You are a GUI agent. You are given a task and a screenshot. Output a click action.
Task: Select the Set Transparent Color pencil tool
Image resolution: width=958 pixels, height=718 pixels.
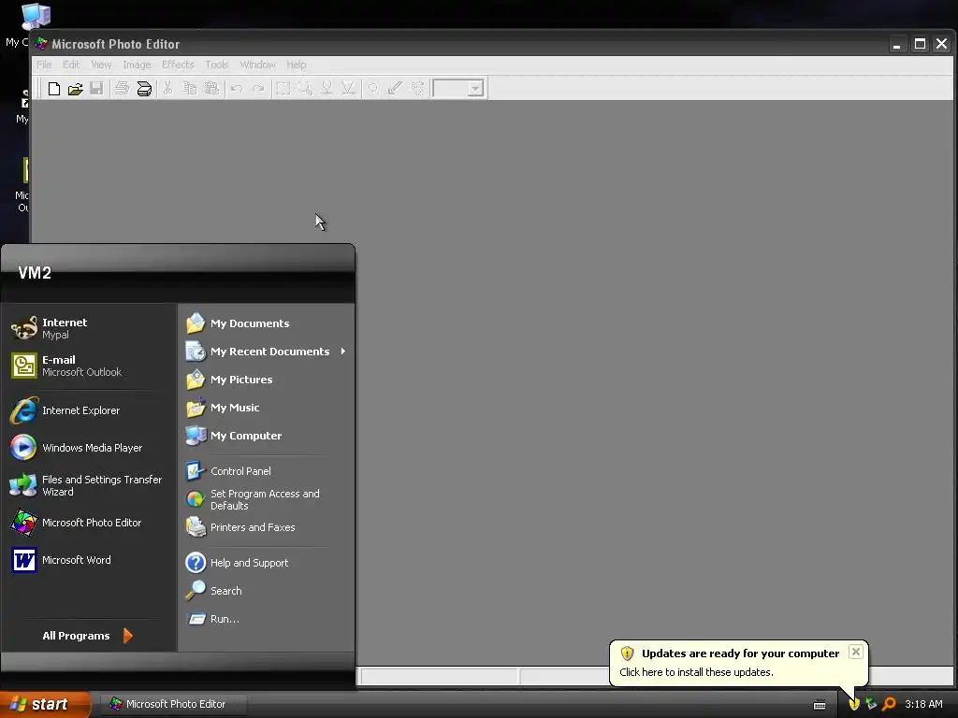395,89
